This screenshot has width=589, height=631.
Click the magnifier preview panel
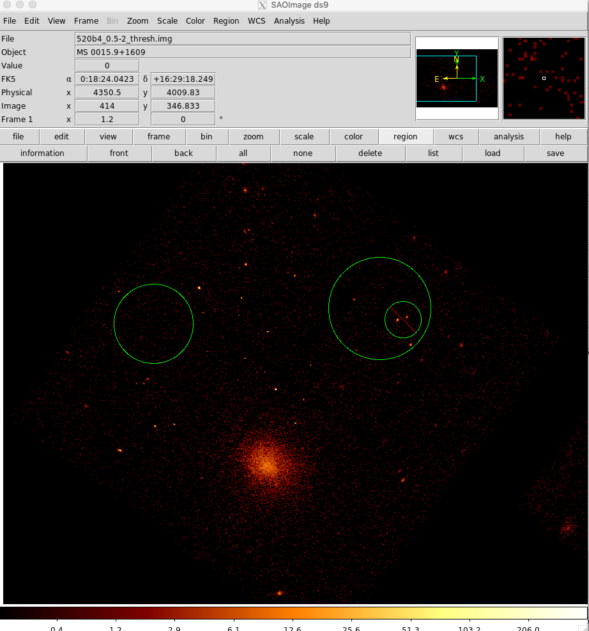click(x=544, y=79)
